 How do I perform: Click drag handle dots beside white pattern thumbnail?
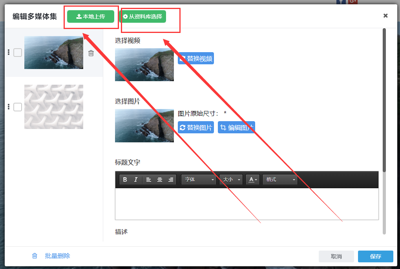click(9, 107)
